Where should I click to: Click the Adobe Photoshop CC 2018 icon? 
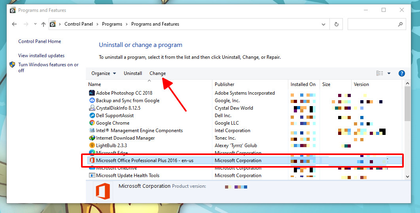pyautogui.click(x=92, y=93)
